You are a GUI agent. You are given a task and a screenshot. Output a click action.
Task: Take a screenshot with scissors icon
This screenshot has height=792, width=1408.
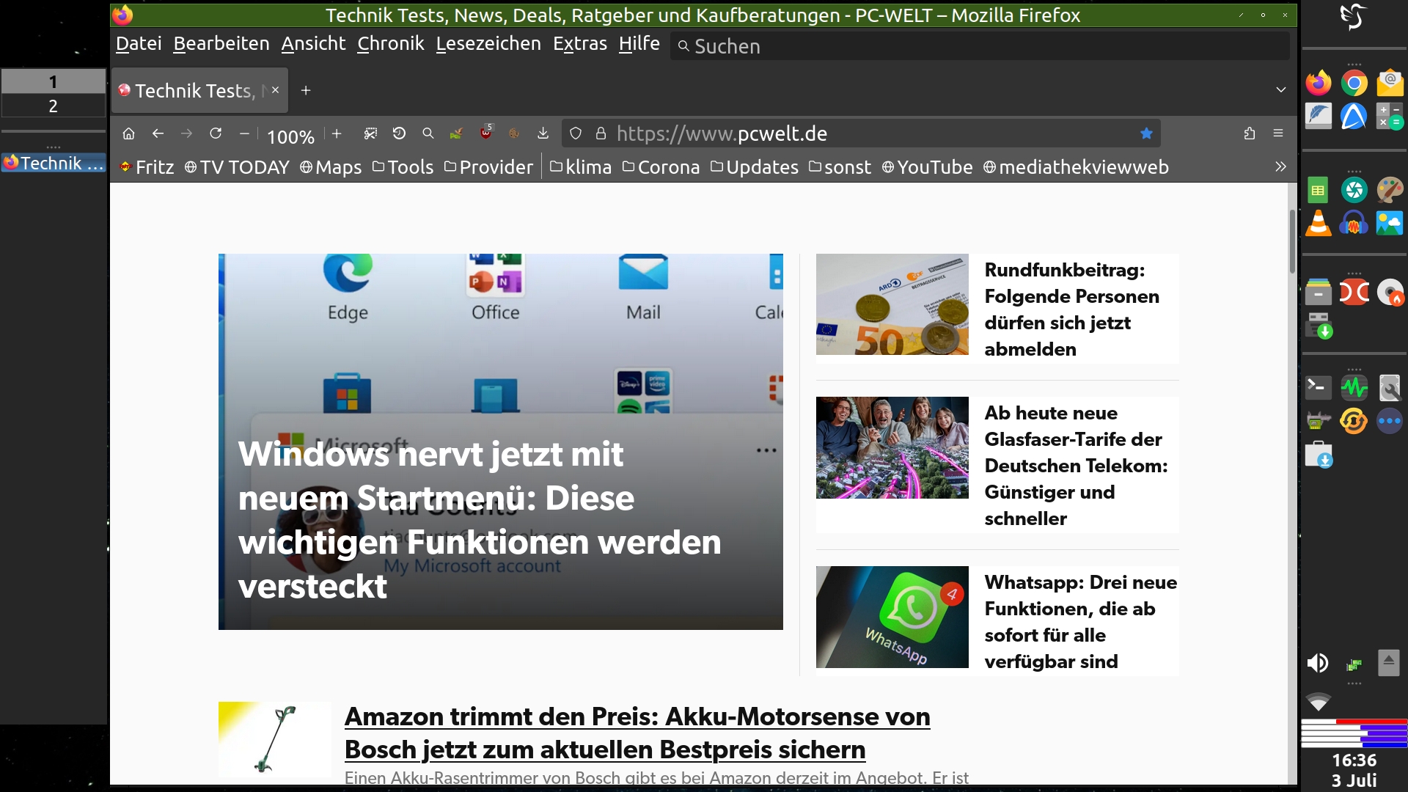pyautogui.click(x=370, y=133)
